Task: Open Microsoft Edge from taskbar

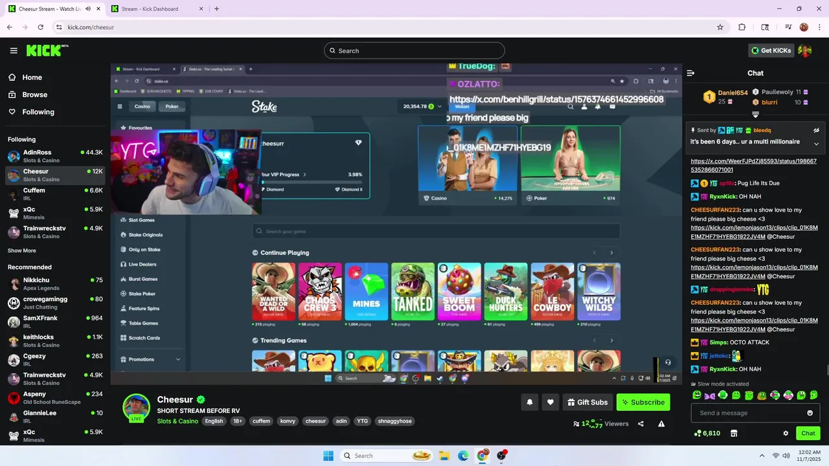Action: pyautogui.click(x=463, y=456)
